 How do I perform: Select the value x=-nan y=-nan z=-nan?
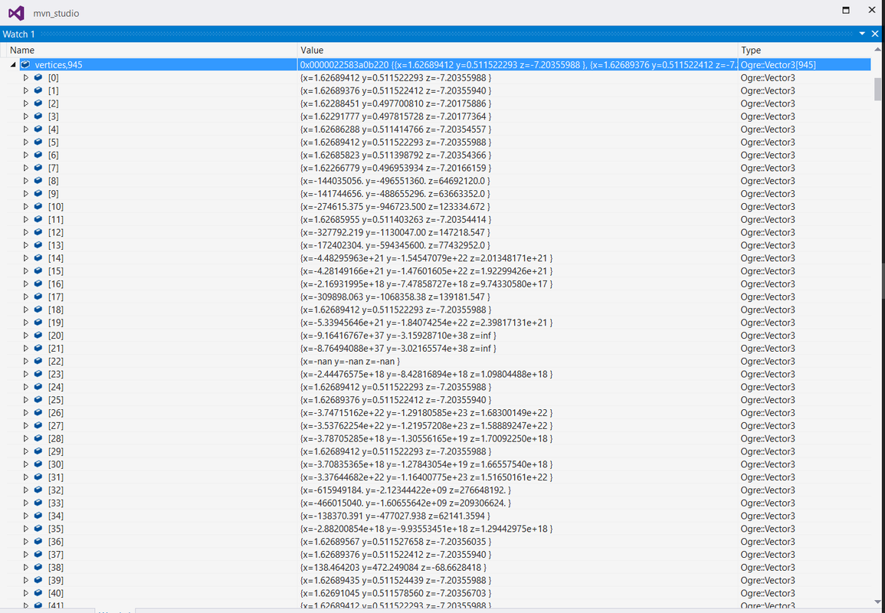(x=350, y=361)
